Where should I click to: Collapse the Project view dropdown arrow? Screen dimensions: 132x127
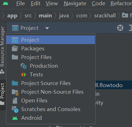point(47,28)
